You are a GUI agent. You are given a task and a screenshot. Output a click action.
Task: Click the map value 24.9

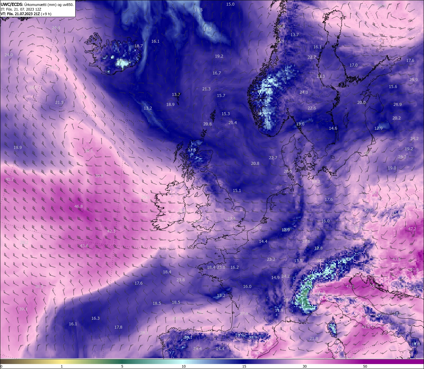(x=56, y=28)
